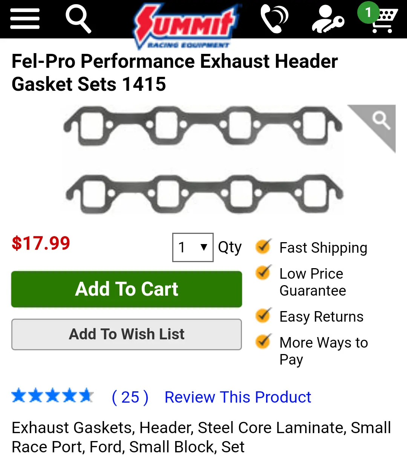Add the gasket set to cart
This screenshot has width=407, height=461.
tap(127, 289)
